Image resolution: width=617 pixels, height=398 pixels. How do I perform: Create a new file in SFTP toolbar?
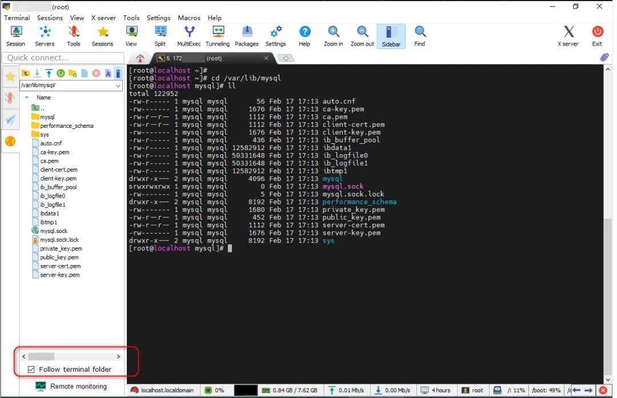coord(84,73)
